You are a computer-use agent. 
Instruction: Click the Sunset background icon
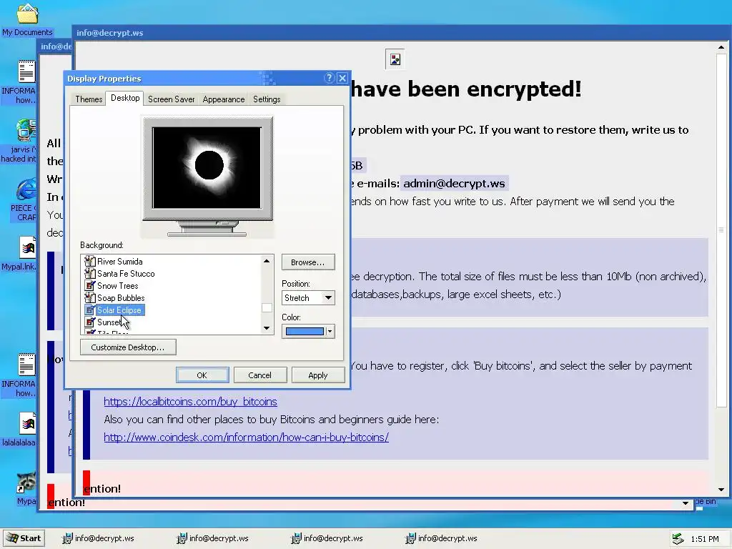tap(89, 322)
